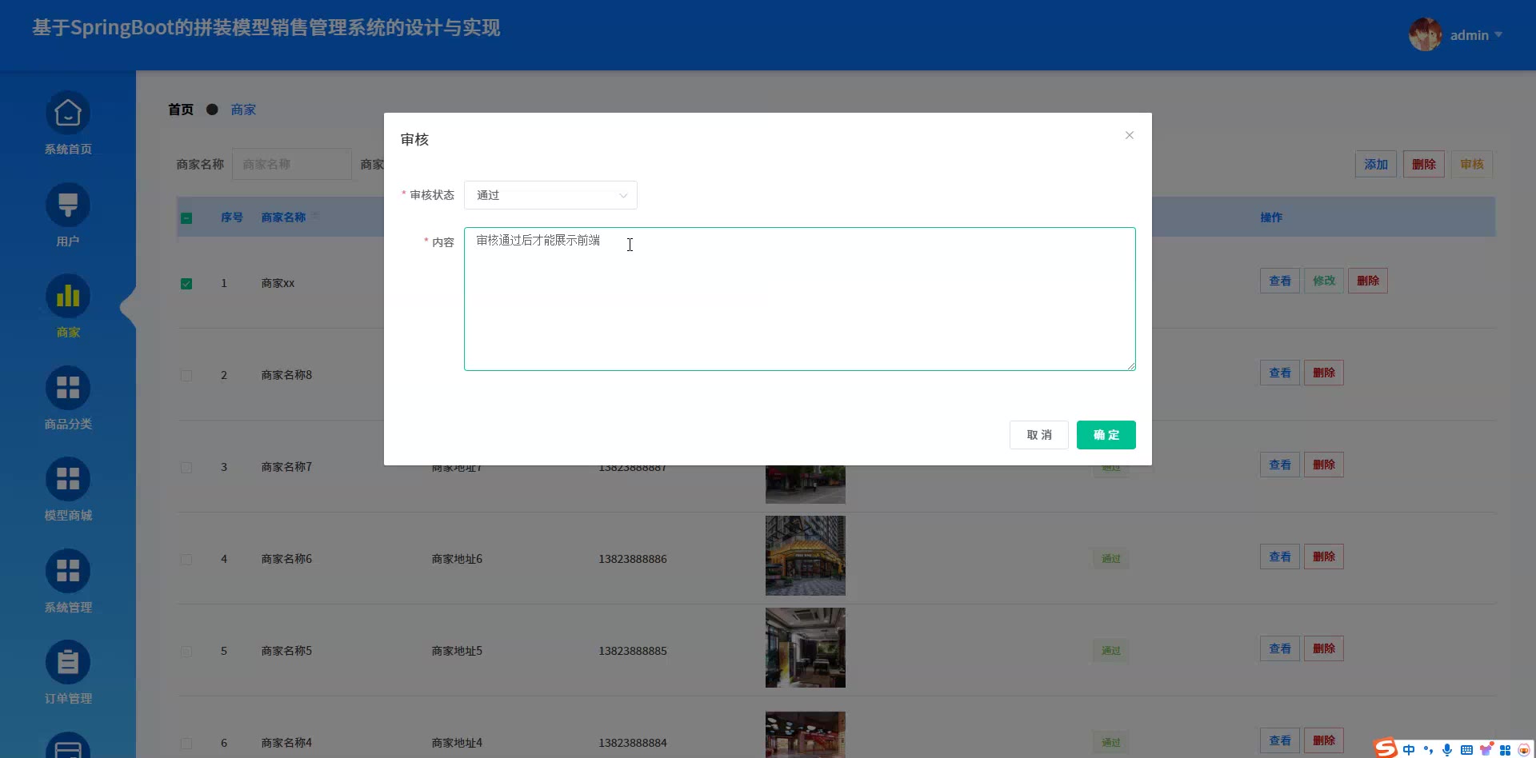Toggle the select-all checkbox in table header
Viewport: 1536px width, 758px height.
click(186, 217)
